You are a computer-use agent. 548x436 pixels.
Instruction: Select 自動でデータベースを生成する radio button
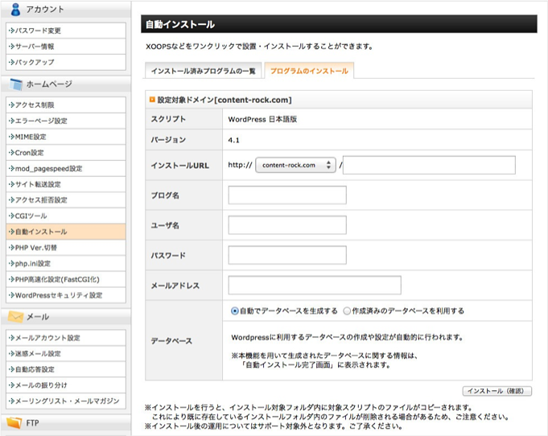(x=234, y=311)
